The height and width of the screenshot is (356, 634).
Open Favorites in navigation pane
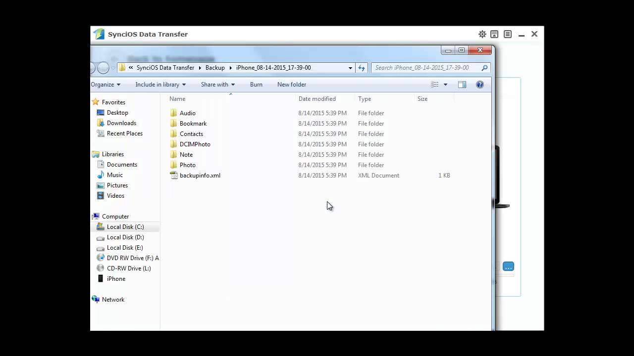(113, 102)
